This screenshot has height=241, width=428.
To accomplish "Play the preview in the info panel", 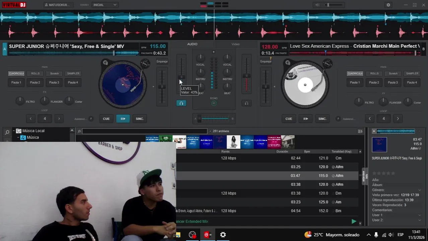I will (374, 131).
